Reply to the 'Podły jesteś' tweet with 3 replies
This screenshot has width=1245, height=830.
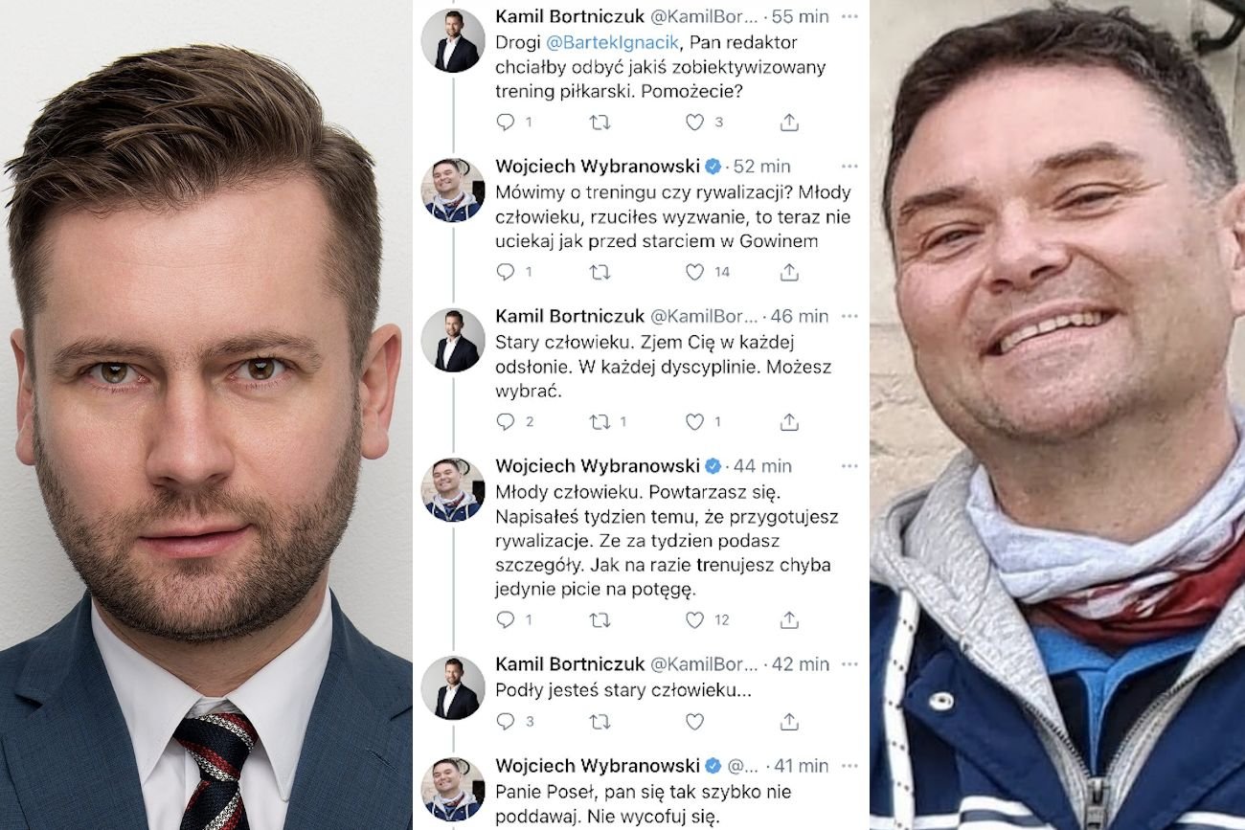(506, 721)
